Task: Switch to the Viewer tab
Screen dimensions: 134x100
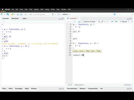Action: pos(34,89)
